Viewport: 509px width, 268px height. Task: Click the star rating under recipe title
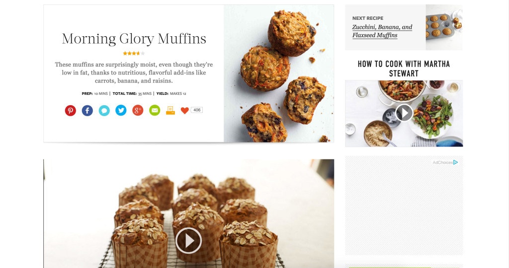tap(134, 54)
